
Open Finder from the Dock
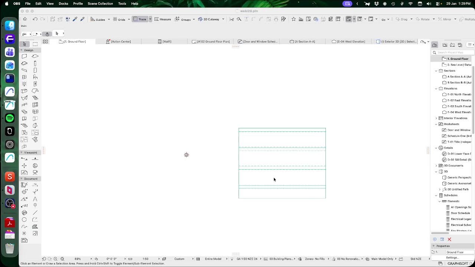10,26
